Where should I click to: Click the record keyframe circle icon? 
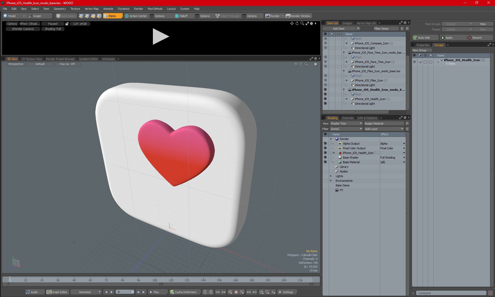236,292
